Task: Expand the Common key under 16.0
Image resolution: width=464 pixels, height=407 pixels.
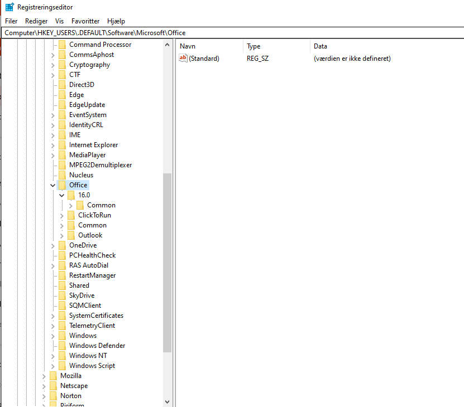Action: 70,205
